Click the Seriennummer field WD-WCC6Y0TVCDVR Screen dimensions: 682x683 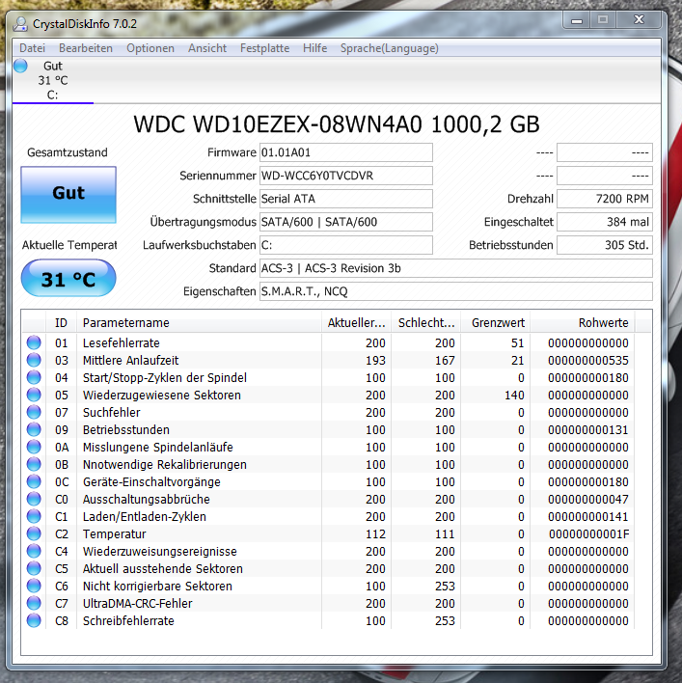click(346, 176)
